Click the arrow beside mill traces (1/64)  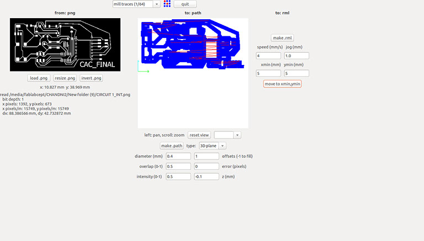click(157, 4)
